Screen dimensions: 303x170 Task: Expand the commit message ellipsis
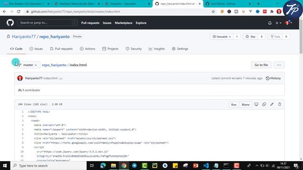tap(61, 78)
